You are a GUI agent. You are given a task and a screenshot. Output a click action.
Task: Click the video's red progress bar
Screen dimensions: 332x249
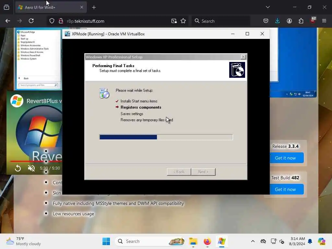[x=36, y=161]
